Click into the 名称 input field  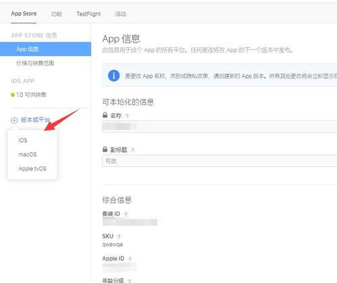220,127
